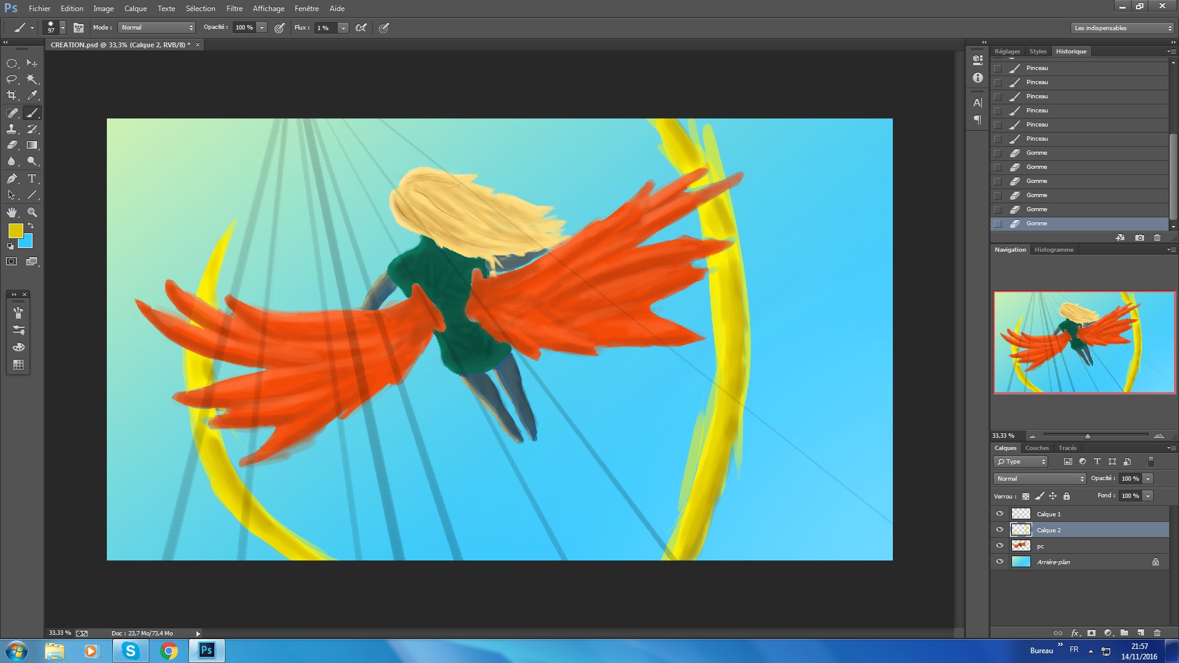1179x663 pixels.
Task: Open the brush Mode dropdown
Action: (157, 28)
